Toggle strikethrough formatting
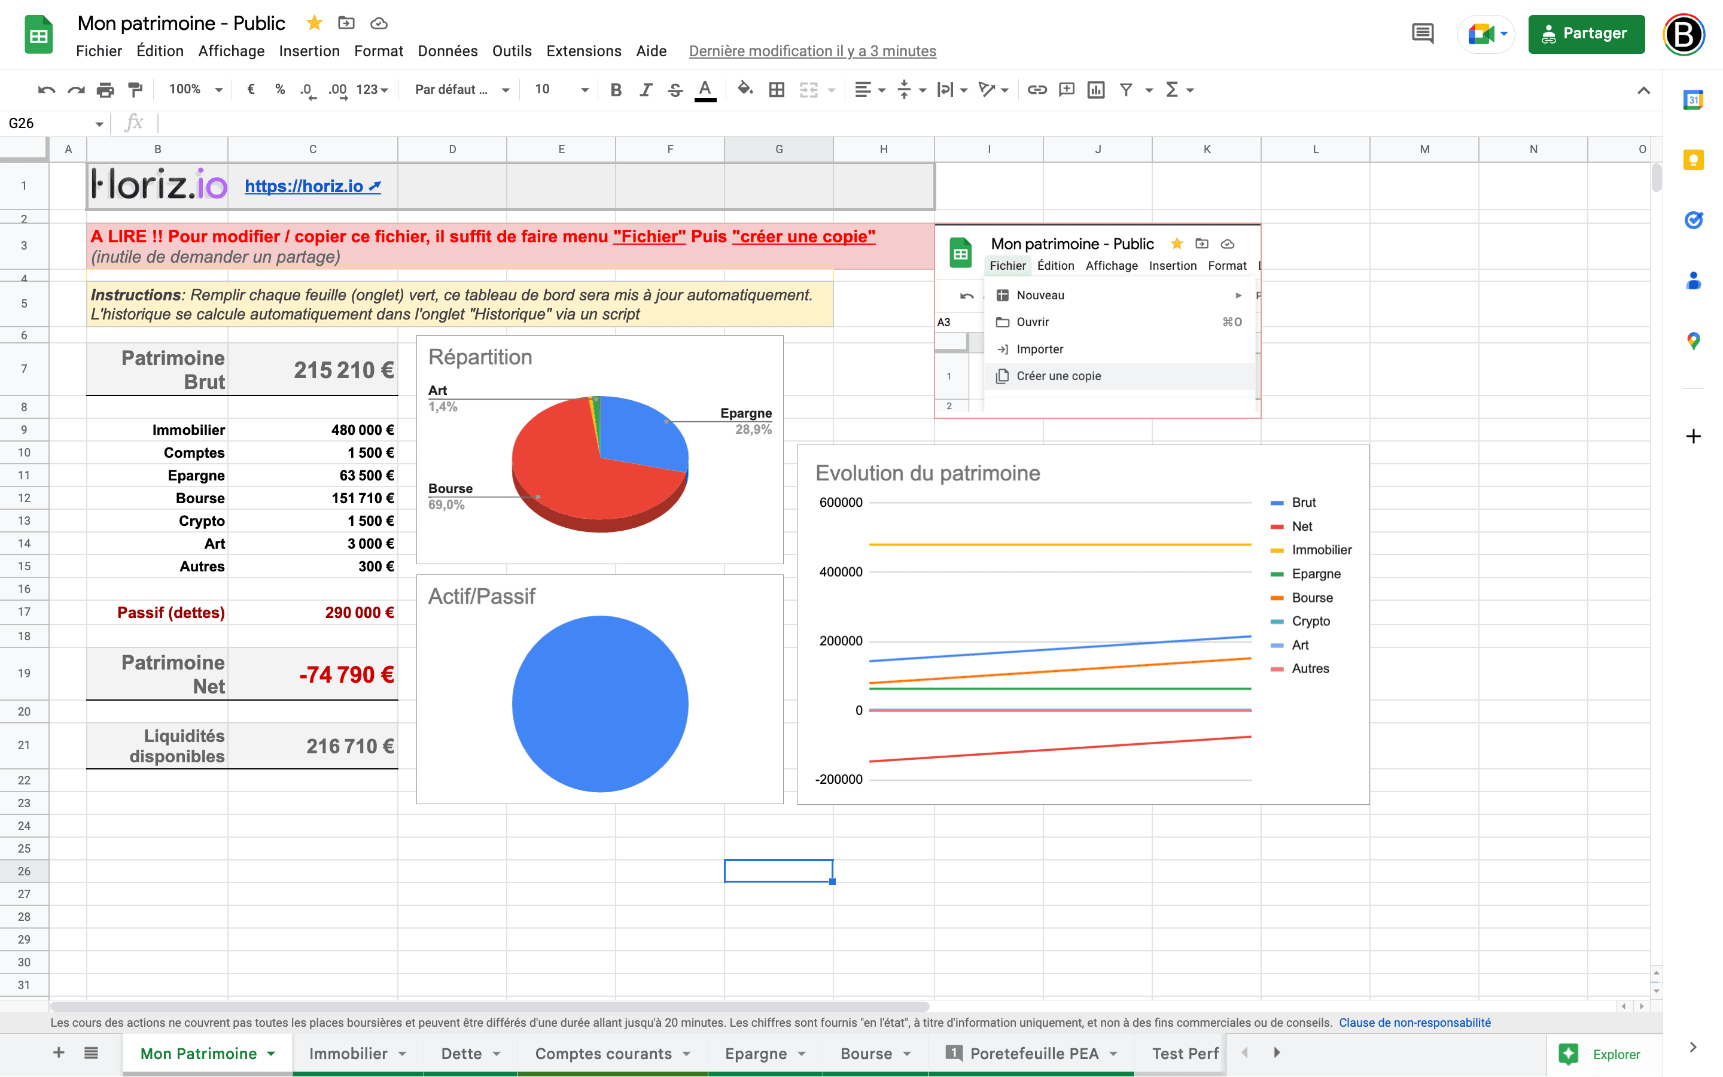The height and width of the screenshot is (1077, 1723). point(674,89)
